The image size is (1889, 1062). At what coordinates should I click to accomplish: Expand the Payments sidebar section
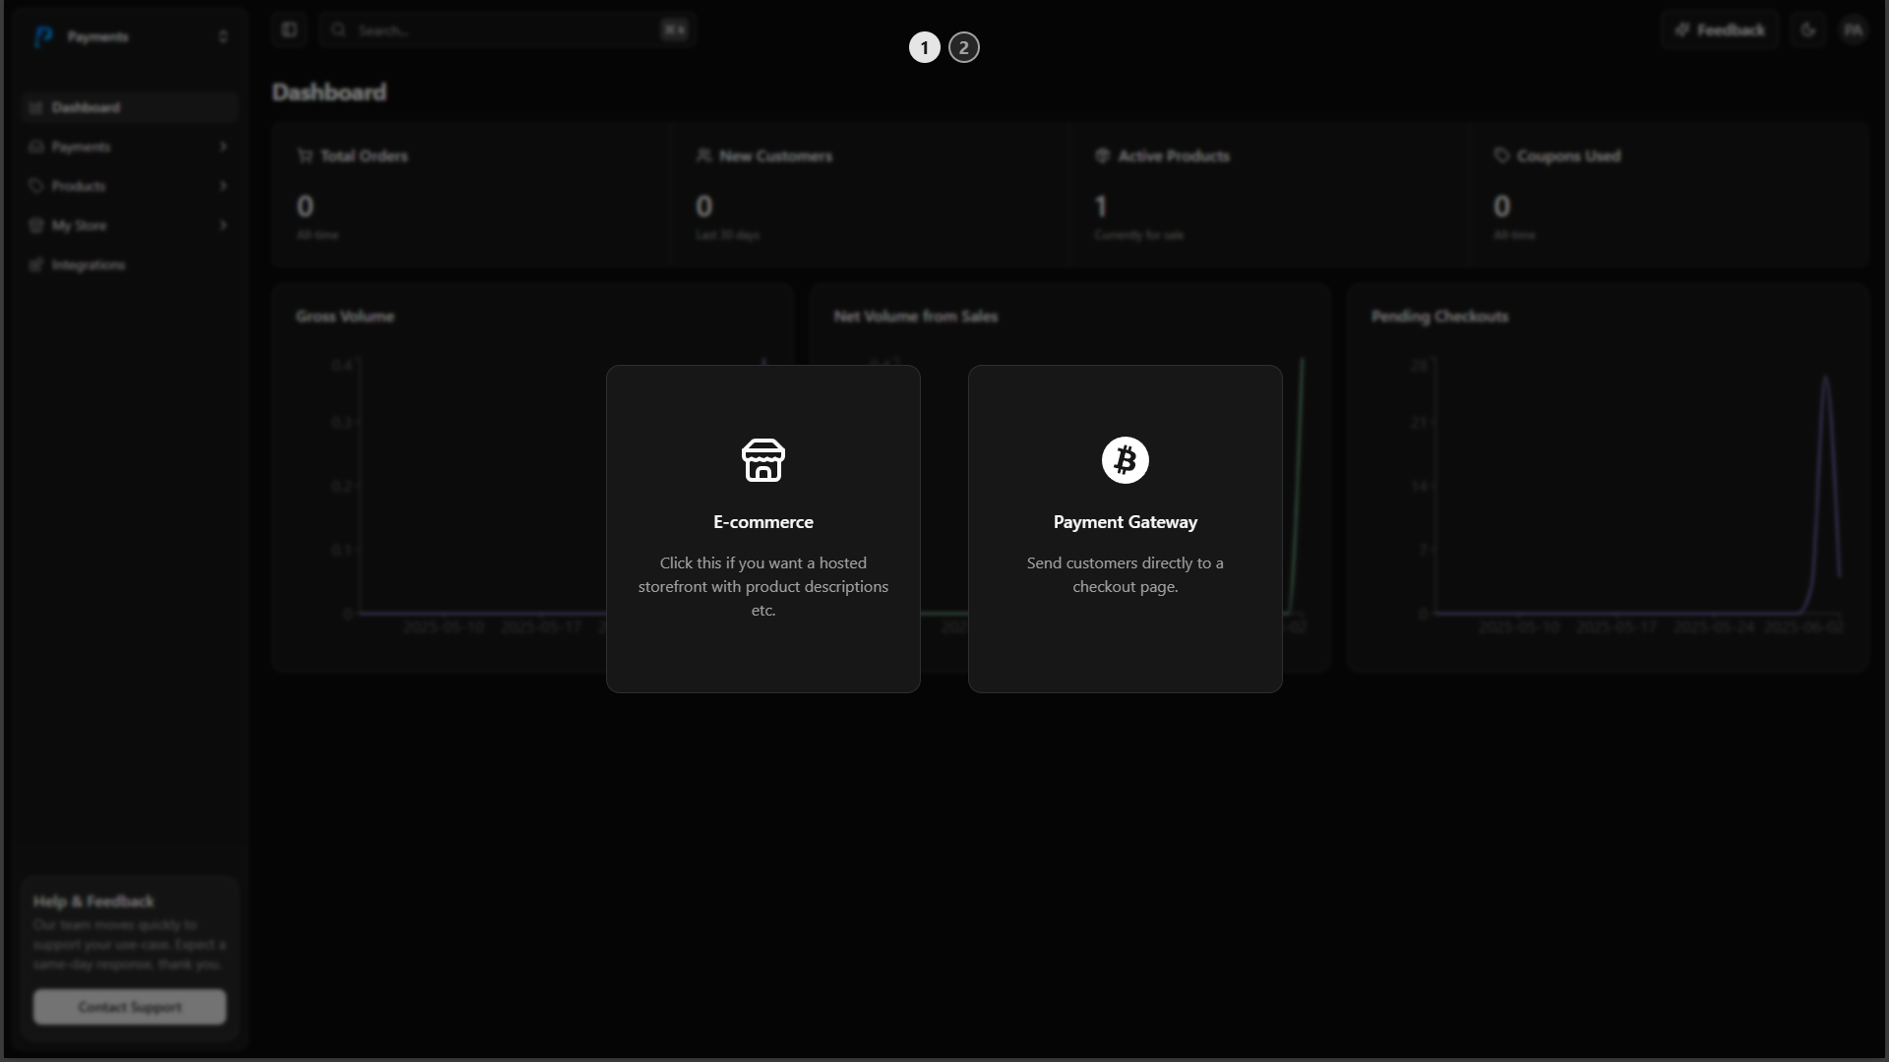click(129, 147)
